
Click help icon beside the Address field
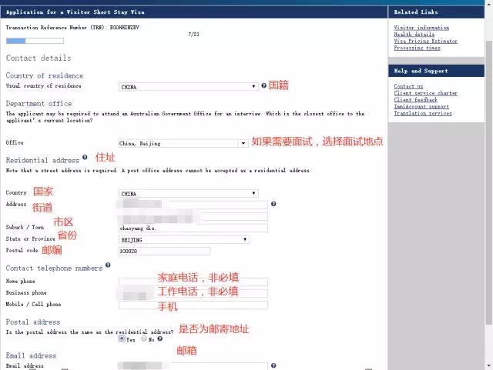[273, 204]
